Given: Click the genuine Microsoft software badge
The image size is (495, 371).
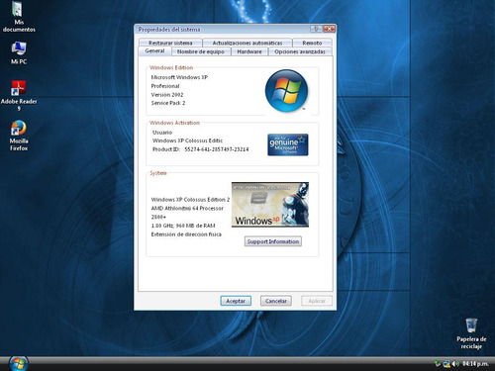Looking at the screenshot, I should pos(288,144).
